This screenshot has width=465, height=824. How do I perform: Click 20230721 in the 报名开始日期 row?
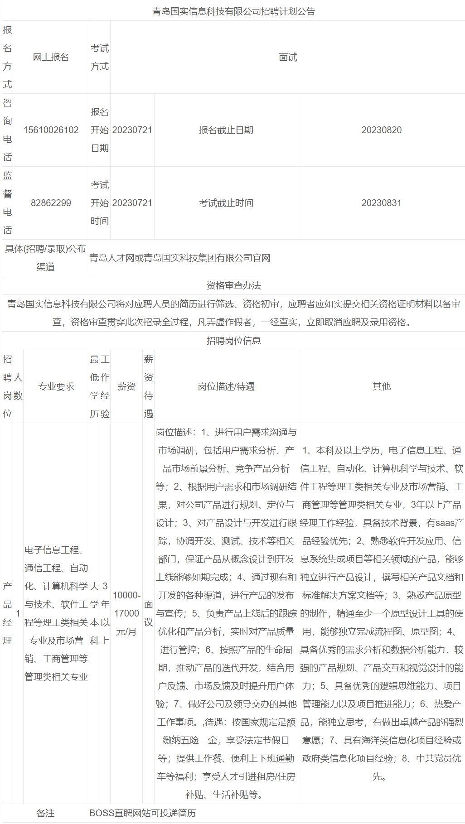[x=132, y=130]
